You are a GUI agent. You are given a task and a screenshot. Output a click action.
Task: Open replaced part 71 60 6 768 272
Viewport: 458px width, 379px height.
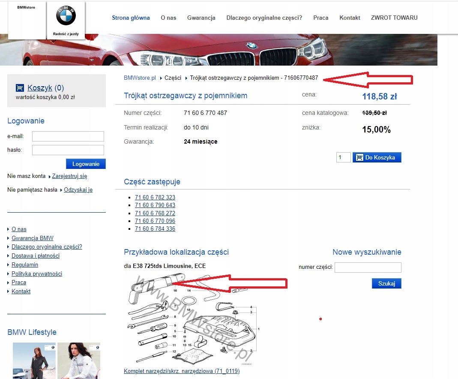click(155, 214)
